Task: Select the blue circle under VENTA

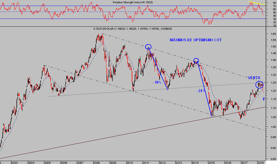Action: pos(259,85)
